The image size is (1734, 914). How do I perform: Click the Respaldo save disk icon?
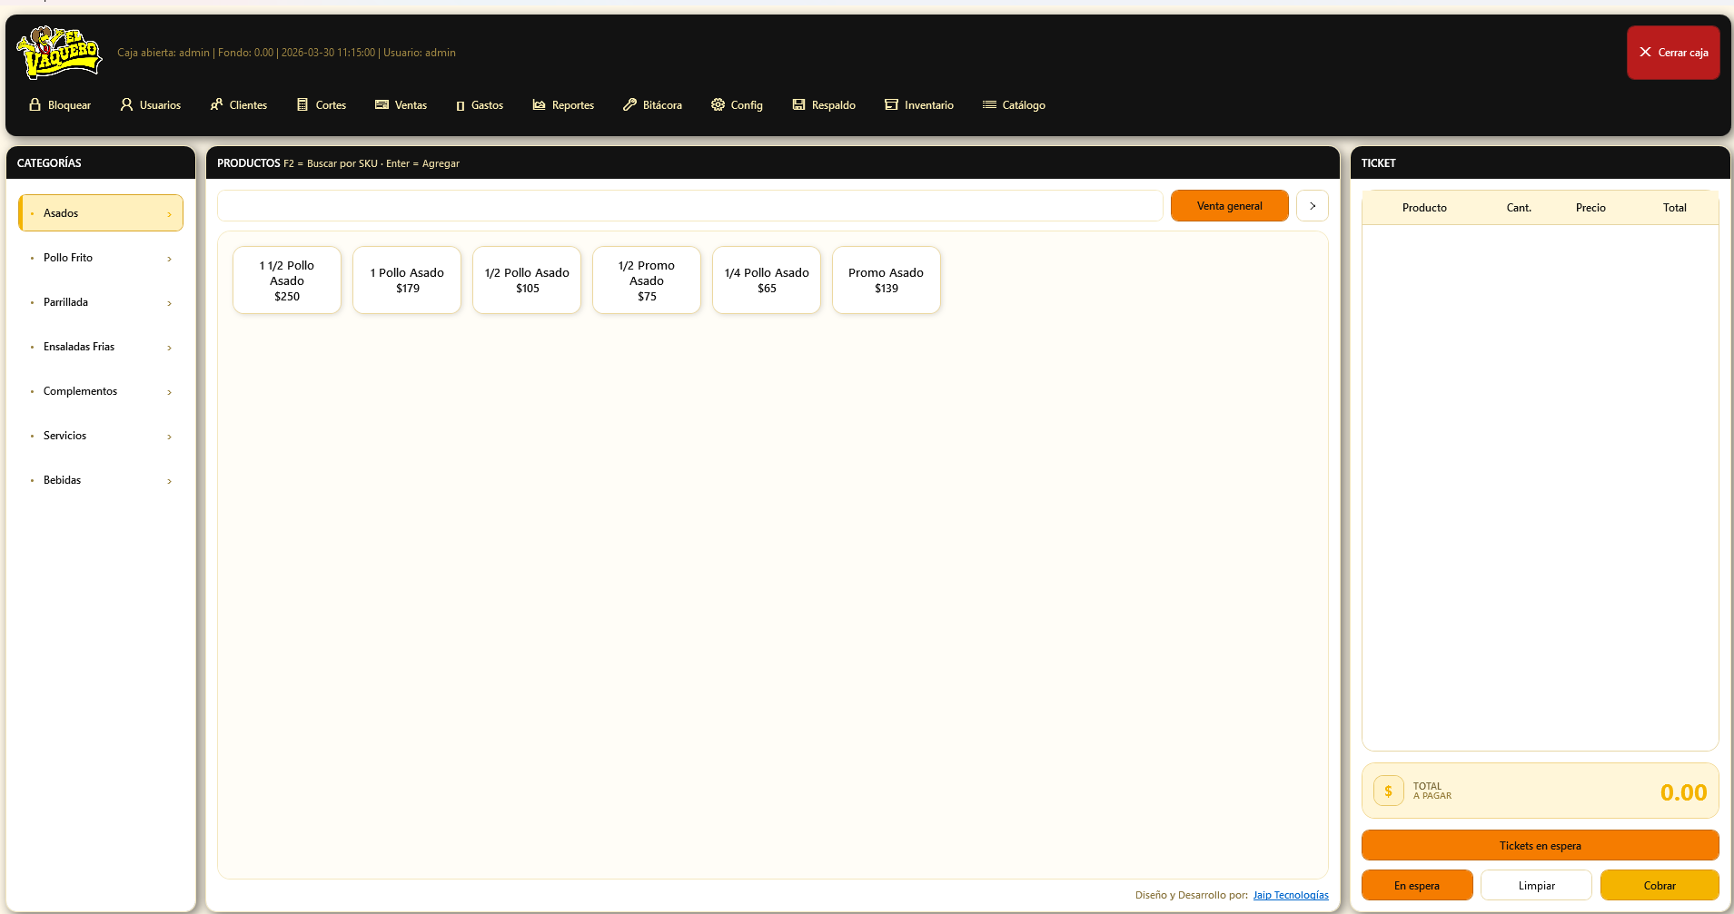tap(798, 105)
